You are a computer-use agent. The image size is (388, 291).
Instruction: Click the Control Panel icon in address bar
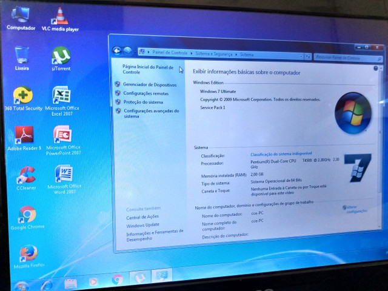[142, 52]
